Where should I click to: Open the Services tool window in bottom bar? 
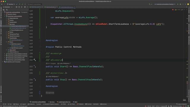104,104
